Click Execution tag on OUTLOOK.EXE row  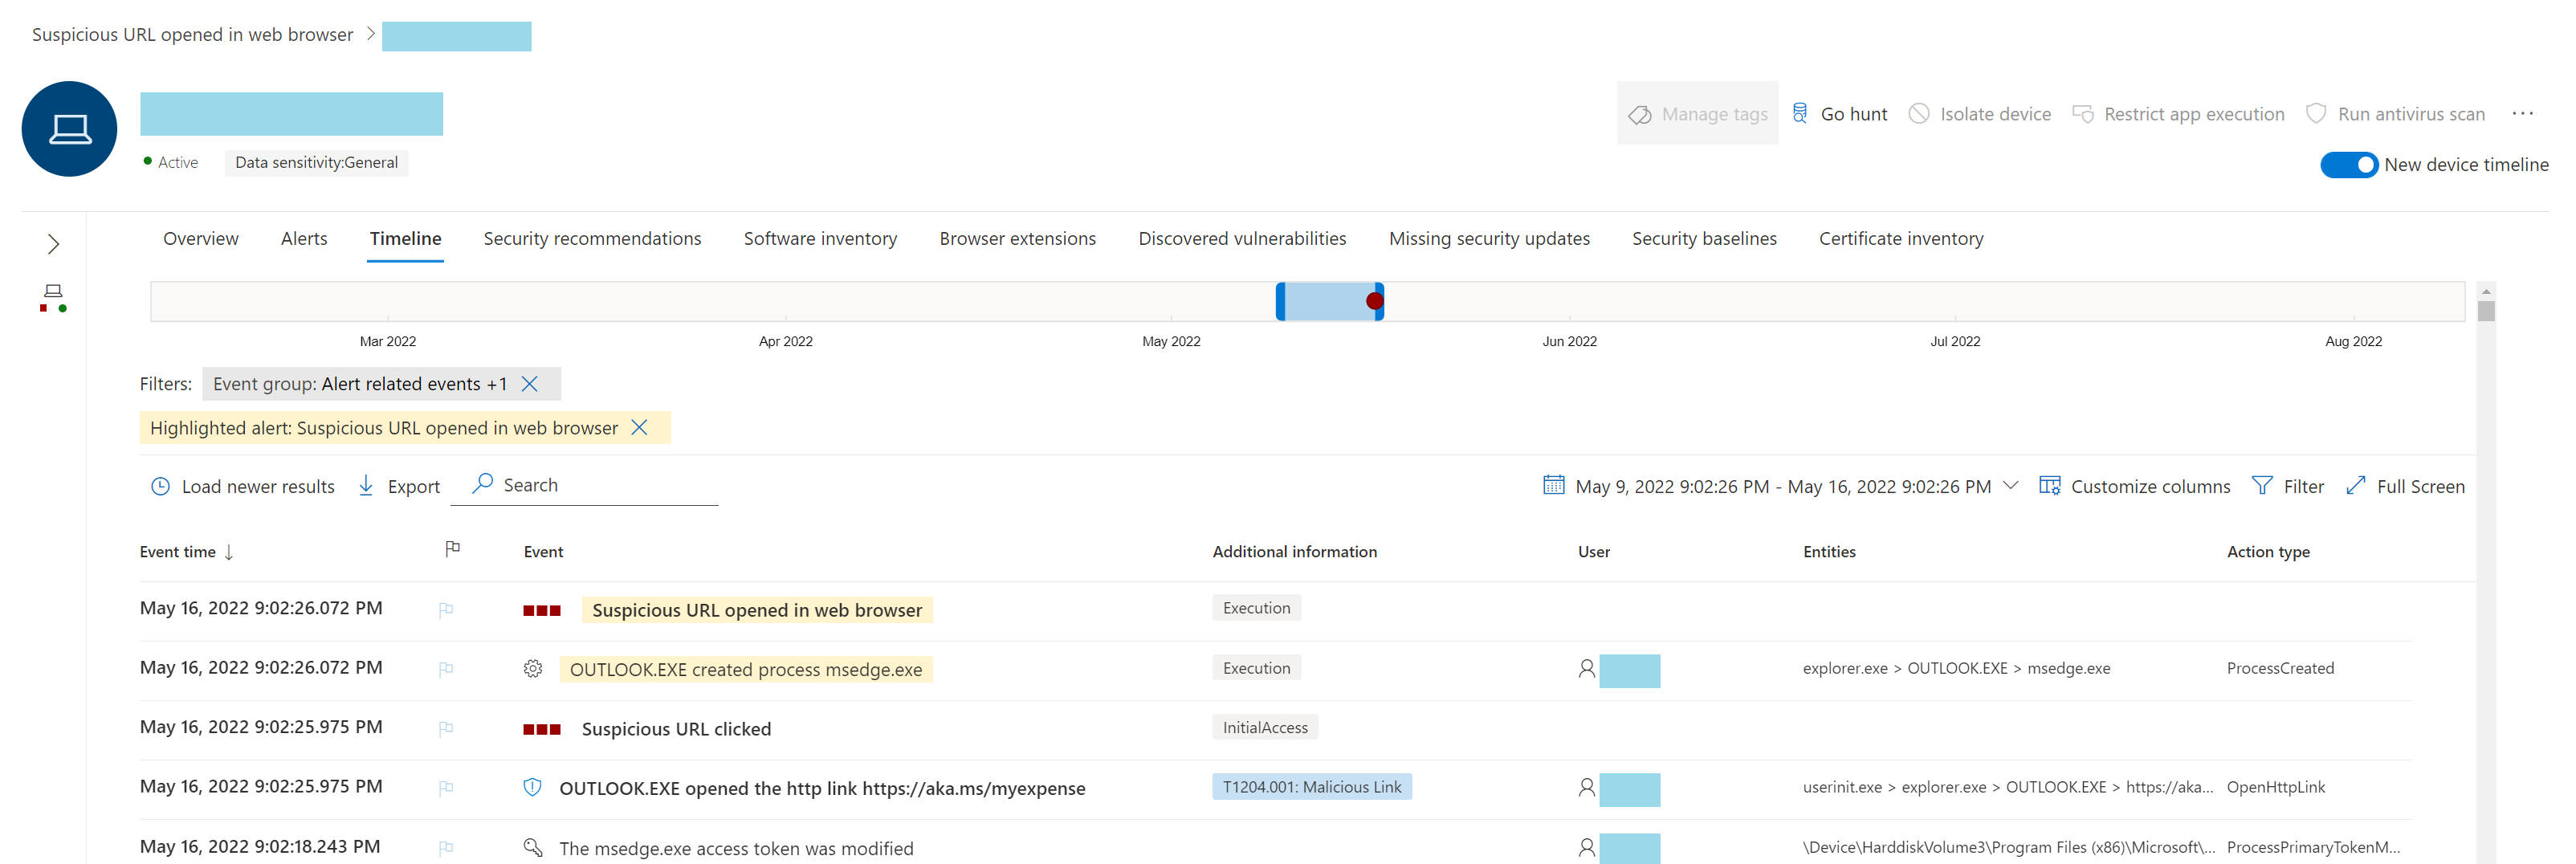tap(1256, 668)
